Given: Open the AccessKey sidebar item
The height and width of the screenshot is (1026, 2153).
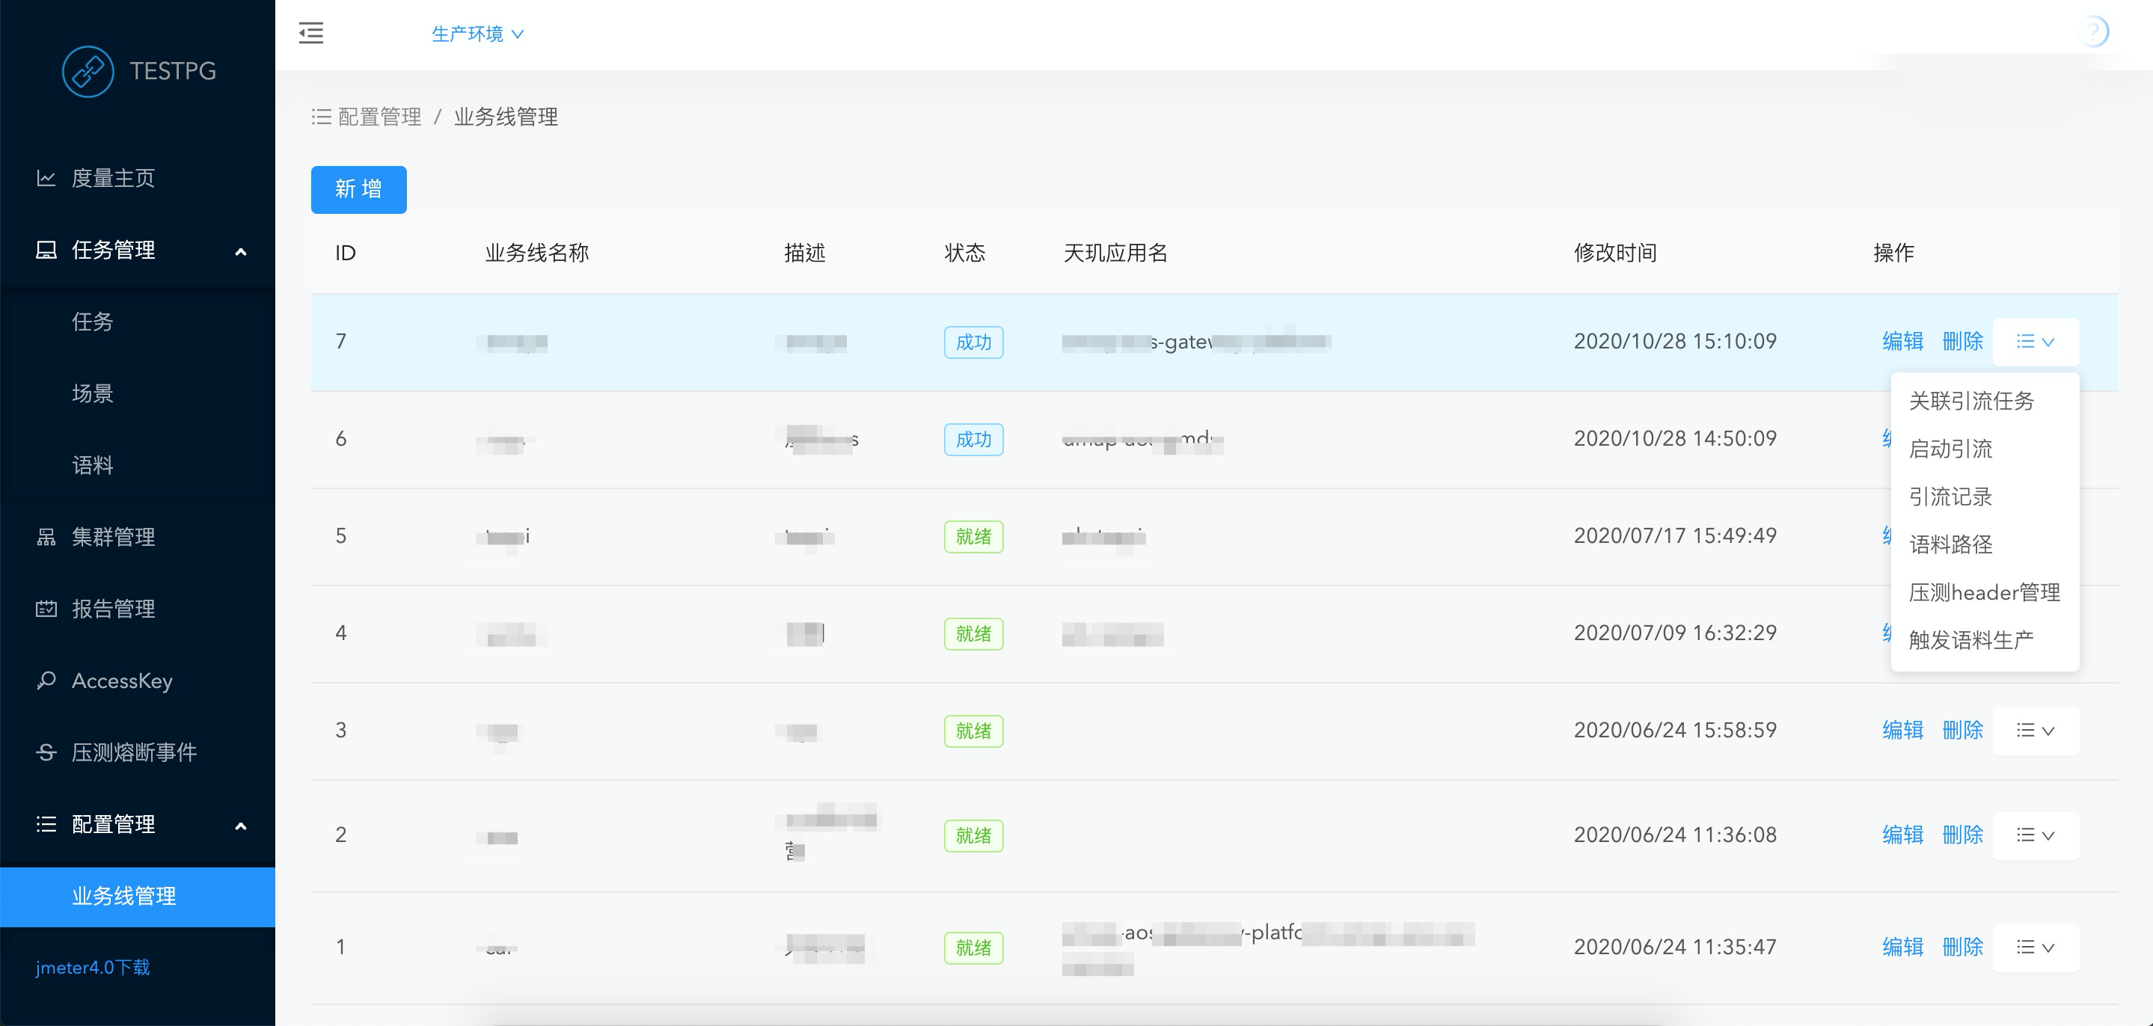Looking at the screenshot, I should 121,680.
